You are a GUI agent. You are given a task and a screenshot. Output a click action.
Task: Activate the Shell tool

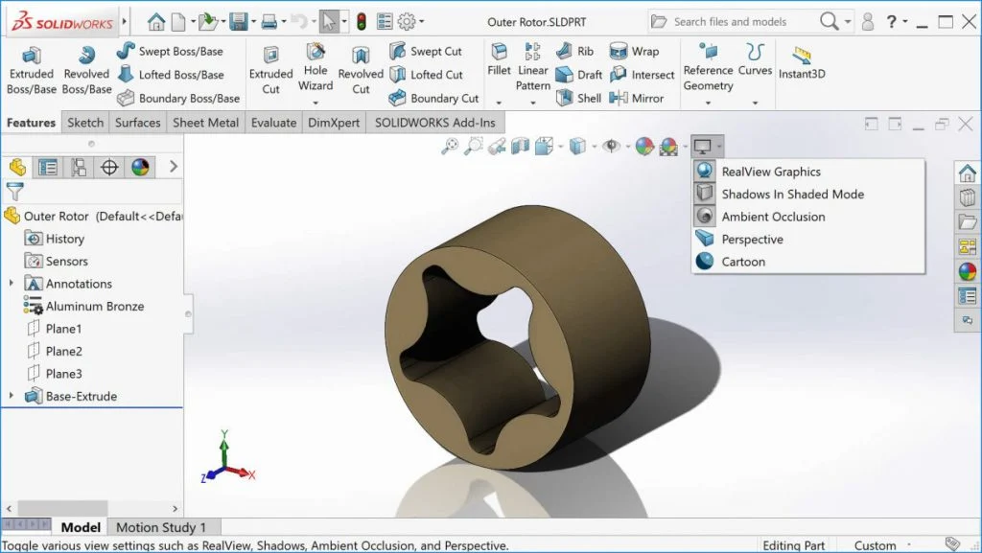click(x=578, y=98)
